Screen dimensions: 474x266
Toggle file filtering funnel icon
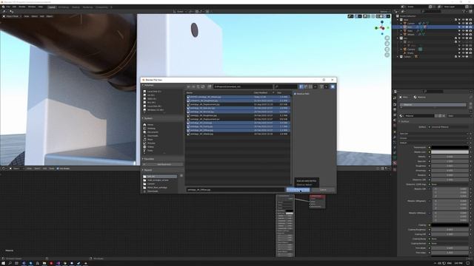tap(321, 86)
